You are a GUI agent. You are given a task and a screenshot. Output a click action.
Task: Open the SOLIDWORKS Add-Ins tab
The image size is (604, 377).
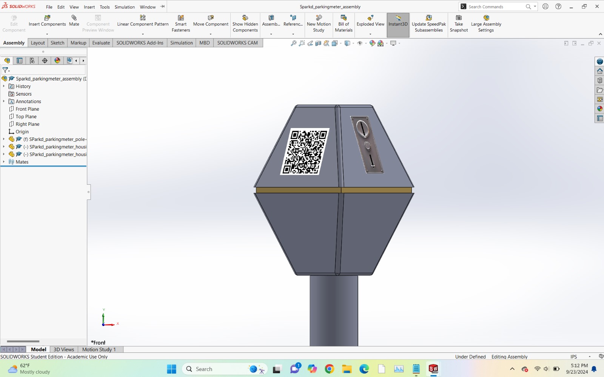pyautogui.click(x=140, y=43)
